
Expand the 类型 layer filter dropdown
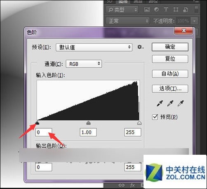(122, 9)
